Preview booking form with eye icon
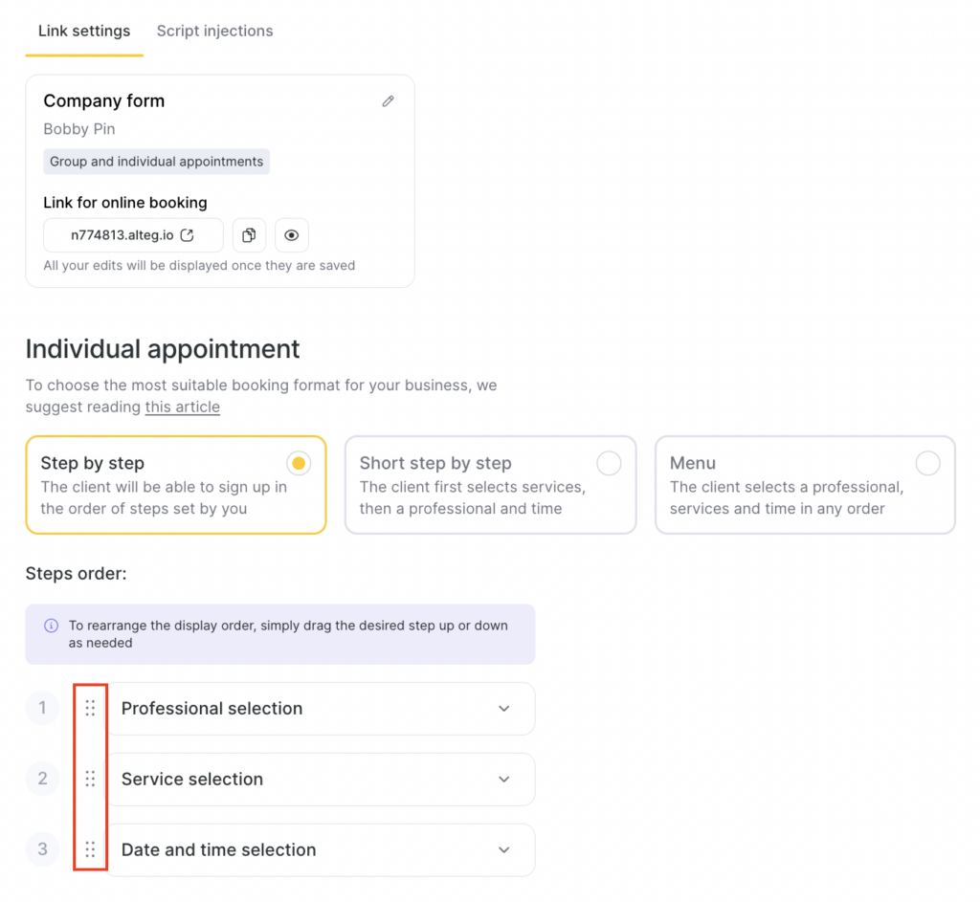Viewport: 980px width, 902px height. click(292, 235)
